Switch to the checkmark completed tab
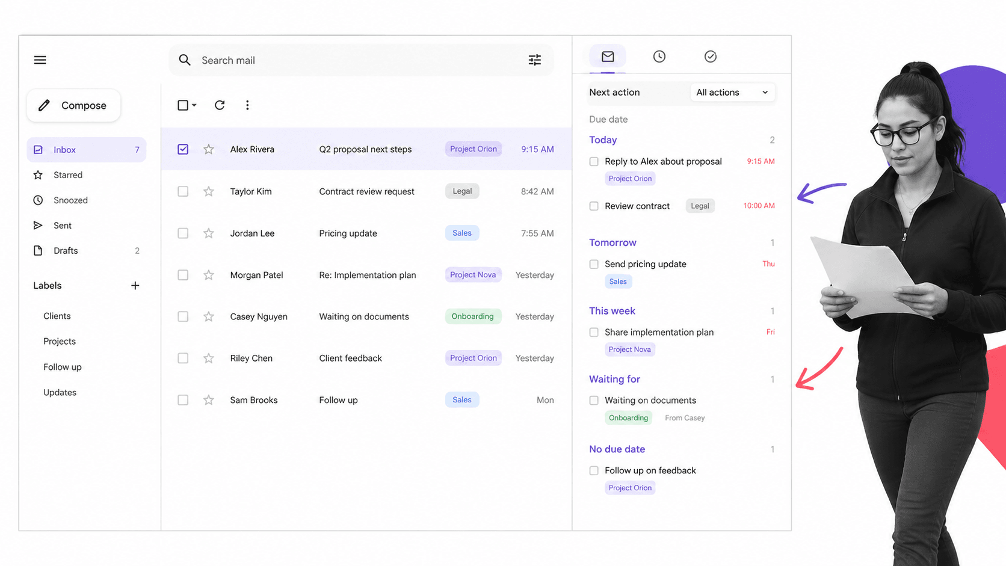 click(x=711, y=57)
